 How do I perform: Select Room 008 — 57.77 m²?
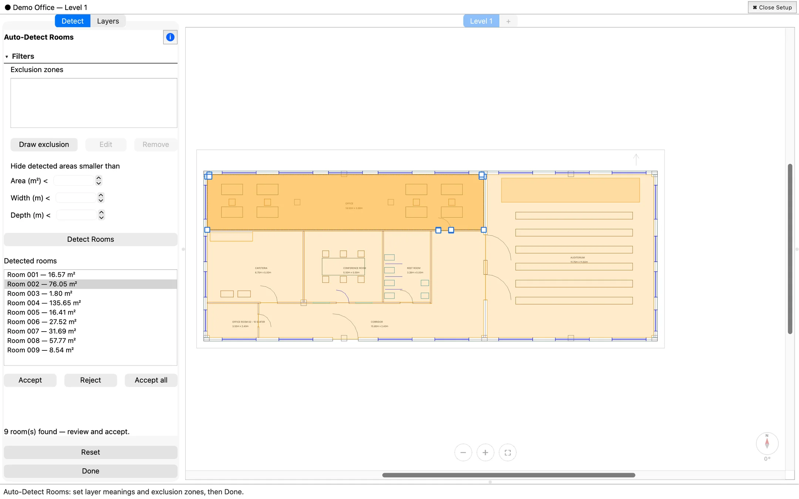(91, 341)
